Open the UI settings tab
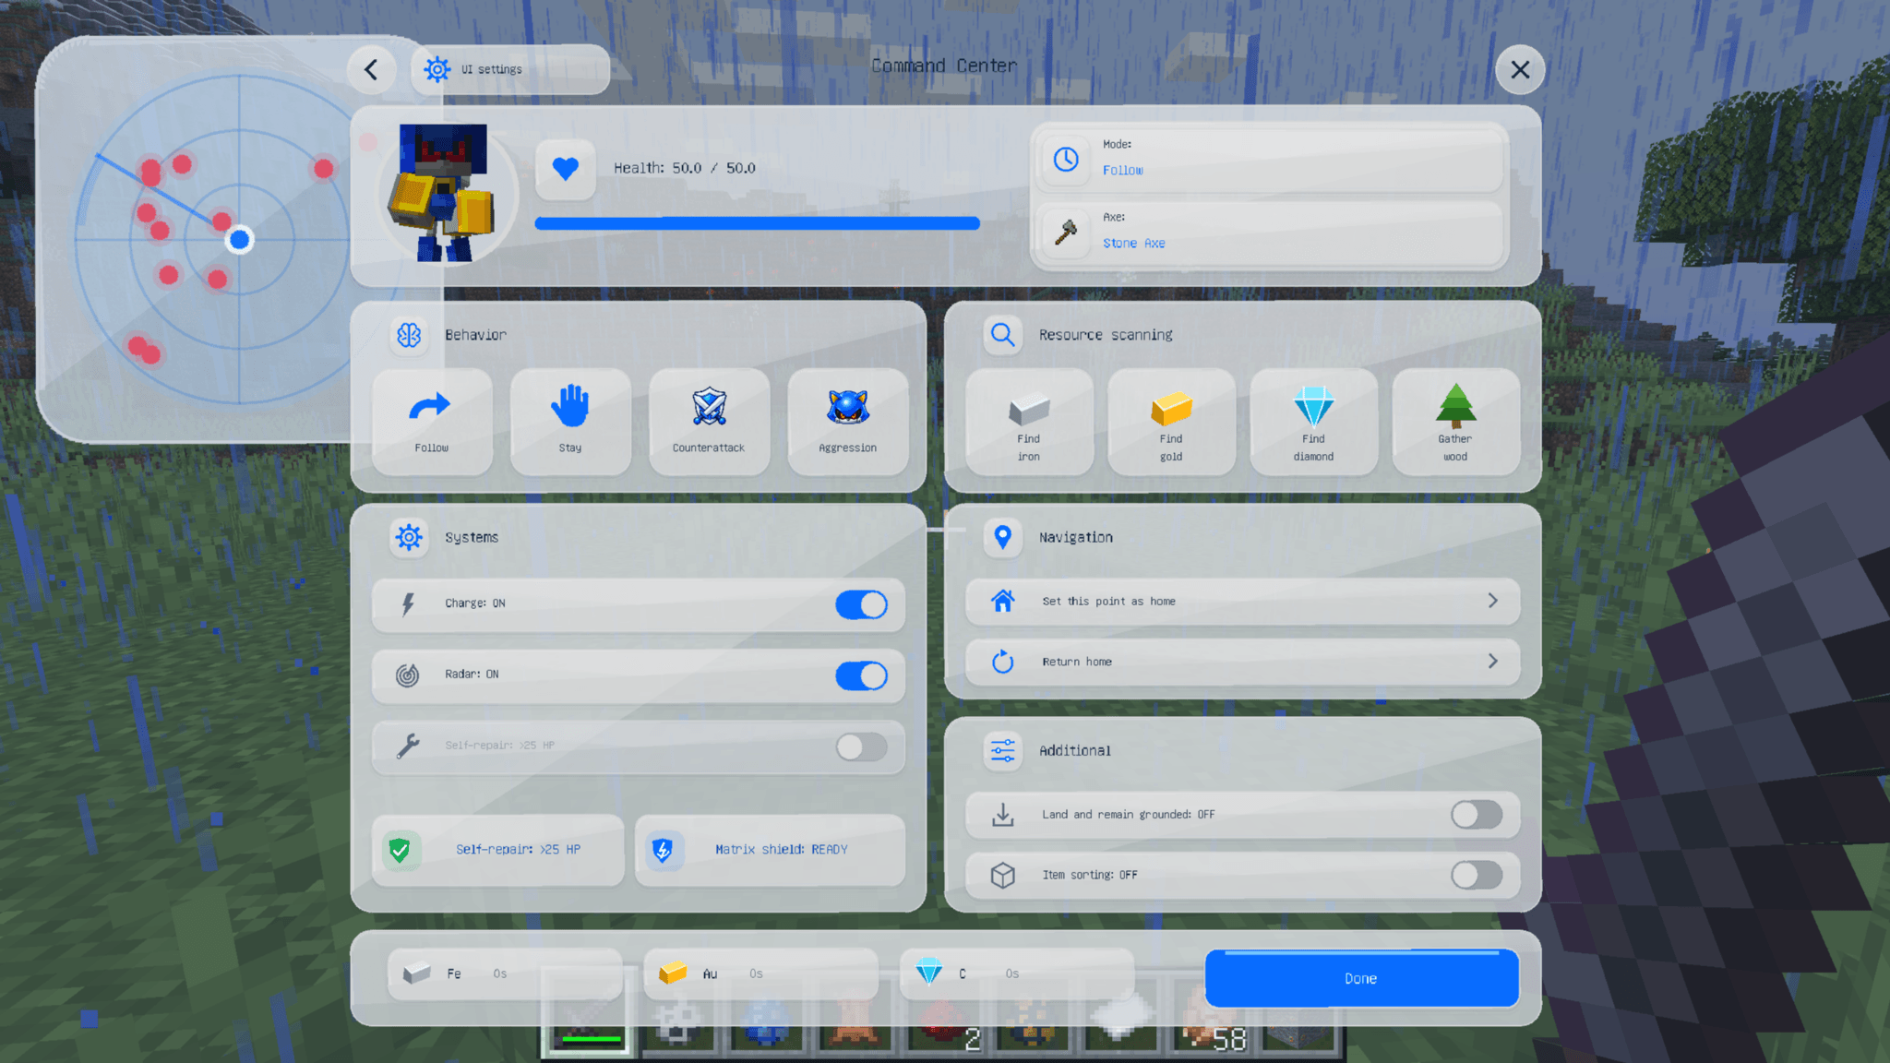 point(509,69)
